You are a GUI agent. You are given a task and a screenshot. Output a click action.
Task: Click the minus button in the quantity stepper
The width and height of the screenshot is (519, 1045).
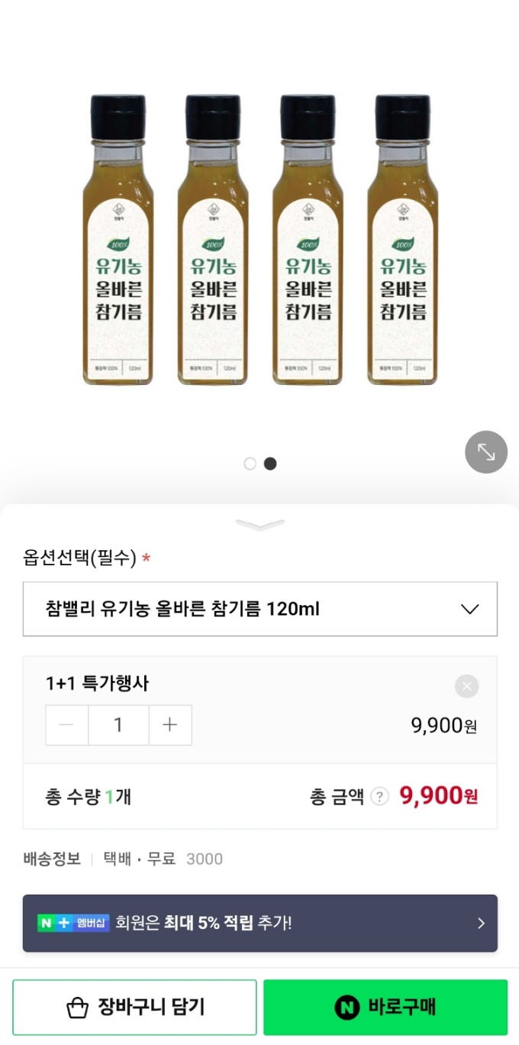66,724
